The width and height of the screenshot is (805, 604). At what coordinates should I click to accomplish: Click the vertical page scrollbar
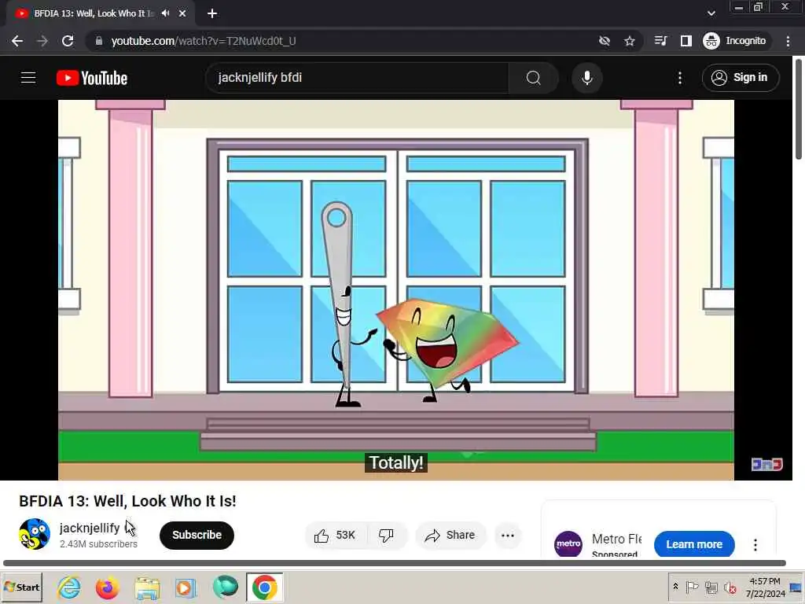pyautogui.click(x=799, y=109)
